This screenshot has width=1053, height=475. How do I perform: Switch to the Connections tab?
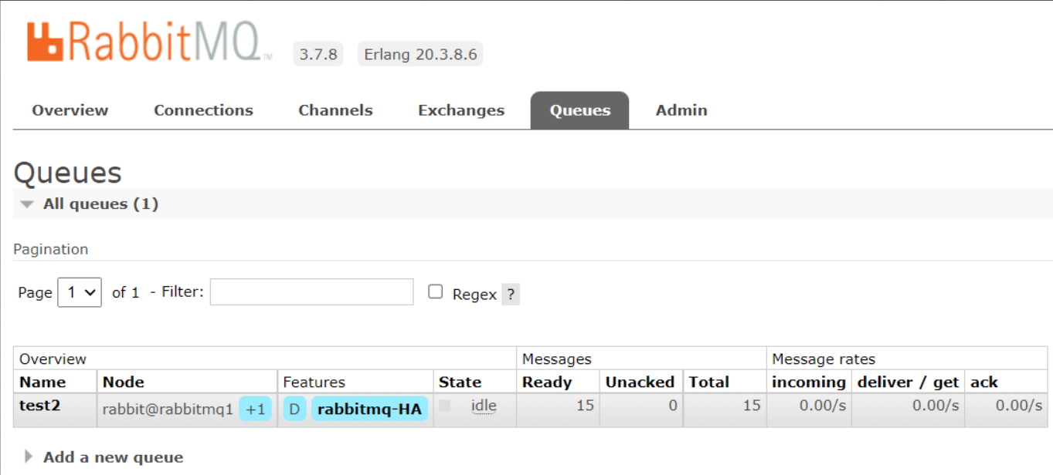point(203,110)
